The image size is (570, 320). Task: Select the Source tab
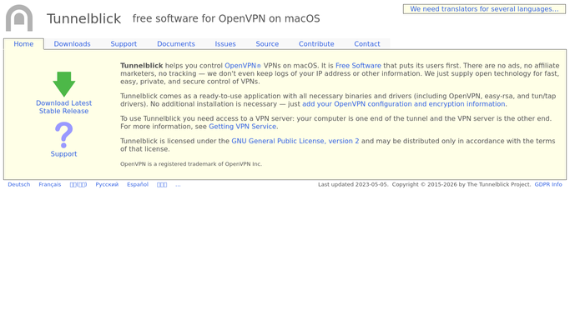267,44
